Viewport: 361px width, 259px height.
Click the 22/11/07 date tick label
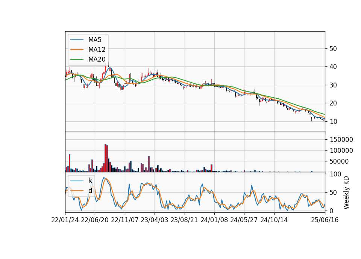(125, 220)
